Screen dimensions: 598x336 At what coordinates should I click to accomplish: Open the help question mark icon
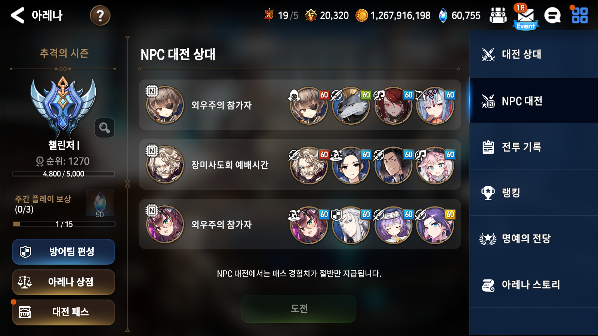click(x=100, y=16)
